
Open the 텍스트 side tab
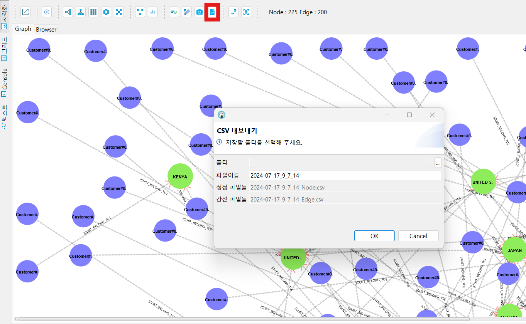tap(4, 117)
